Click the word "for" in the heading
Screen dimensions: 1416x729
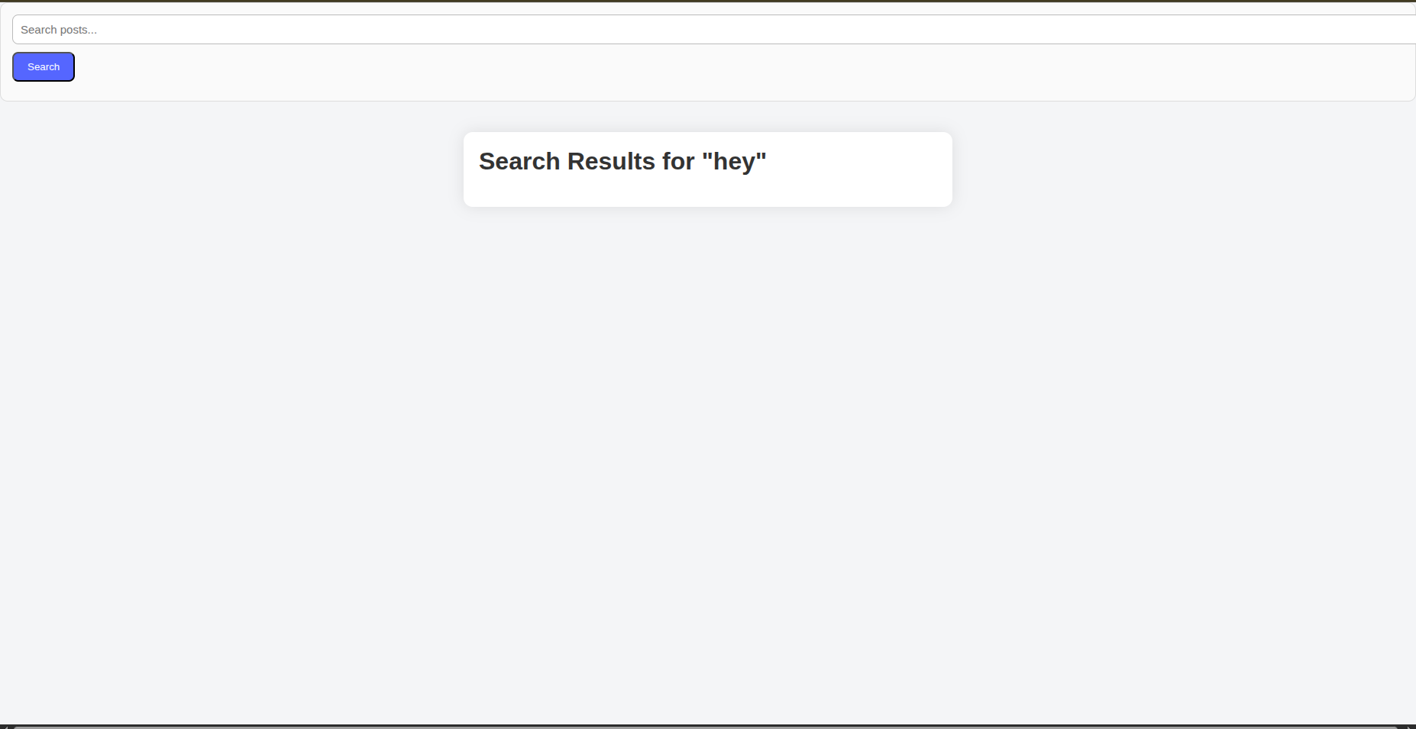tap(678, 162)
